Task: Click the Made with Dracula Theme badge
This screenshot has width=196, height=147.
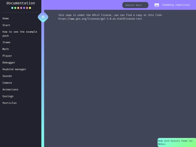Action: 177,142
